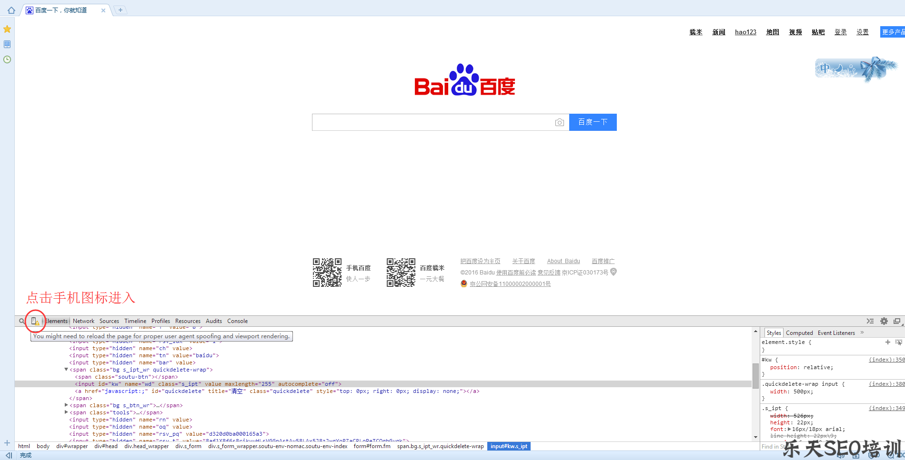The width and height of the screenshot is (905, 460).
Task: Click the undock DevTools icon
Action: 897,321
